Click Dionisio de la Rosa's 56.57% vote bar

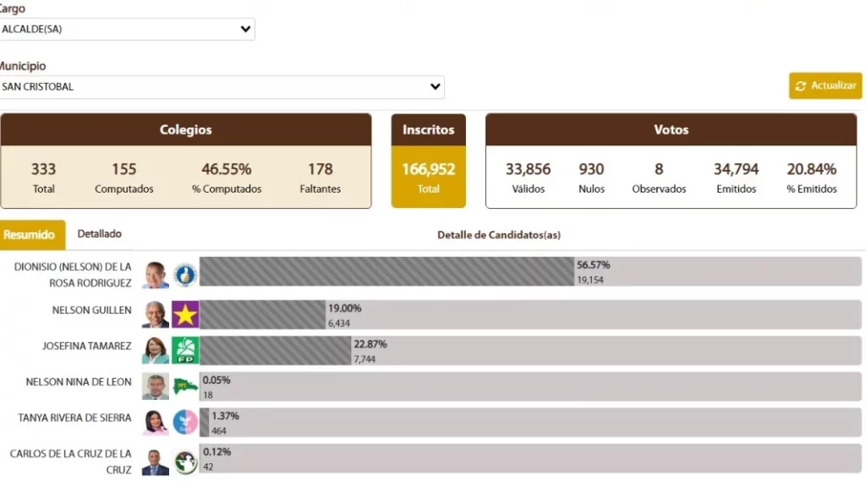point(386,271)
